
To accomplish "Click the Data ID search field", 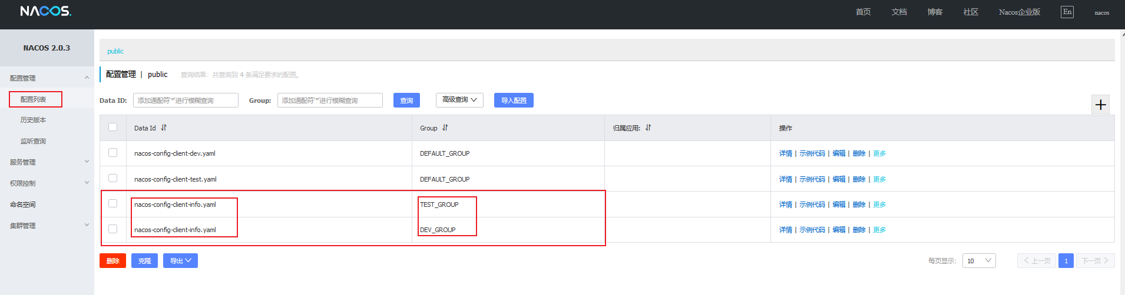I will [186, 100].
